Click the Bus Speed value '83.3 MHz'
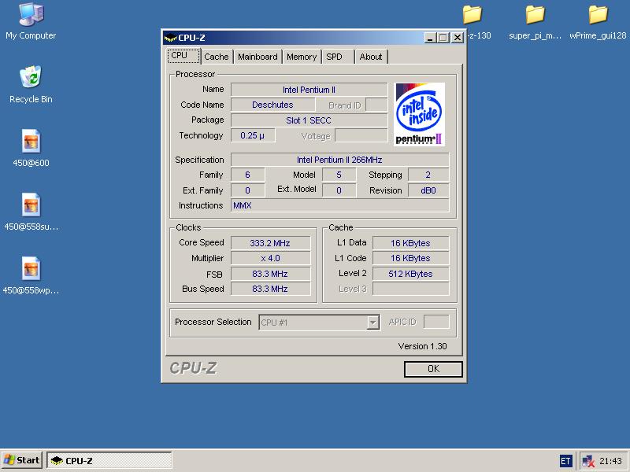The height and width of the screenshot is (472, 630). (x=270, y=289)
